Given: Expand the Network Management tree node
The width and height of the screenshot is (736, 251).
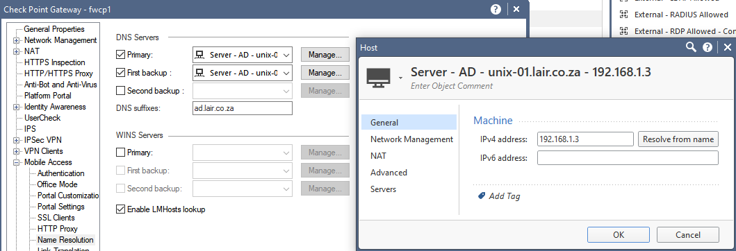Looking at the screenshot, I should pos(17,40).
